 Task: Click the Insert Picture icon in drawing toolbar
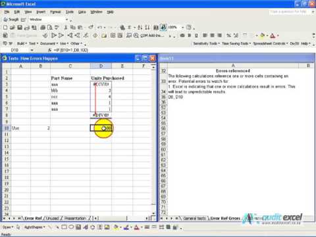(107, 227)
